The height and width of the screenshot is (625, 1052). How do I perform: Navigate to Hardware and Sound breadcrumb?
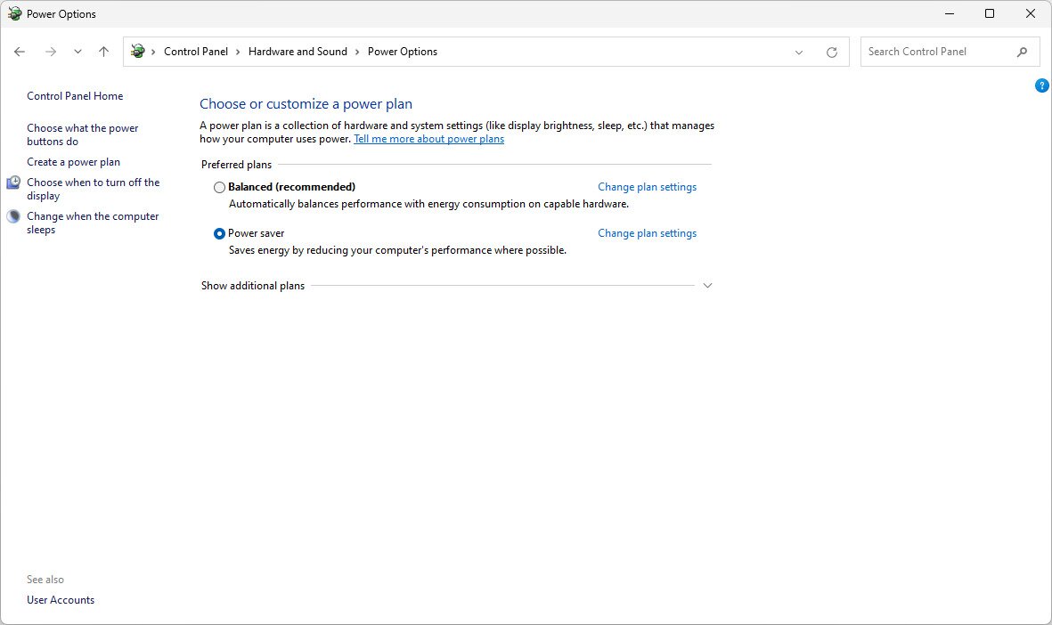298,52
